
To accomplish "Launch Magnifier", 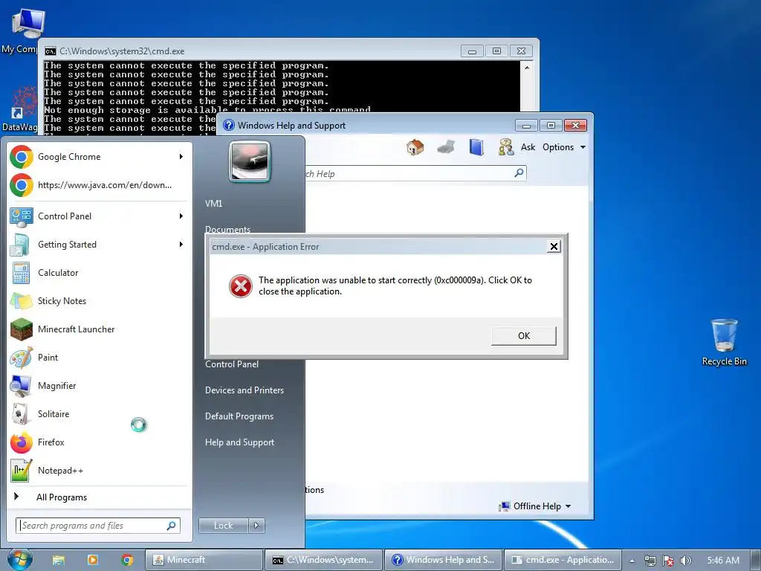I will point(100,386).
